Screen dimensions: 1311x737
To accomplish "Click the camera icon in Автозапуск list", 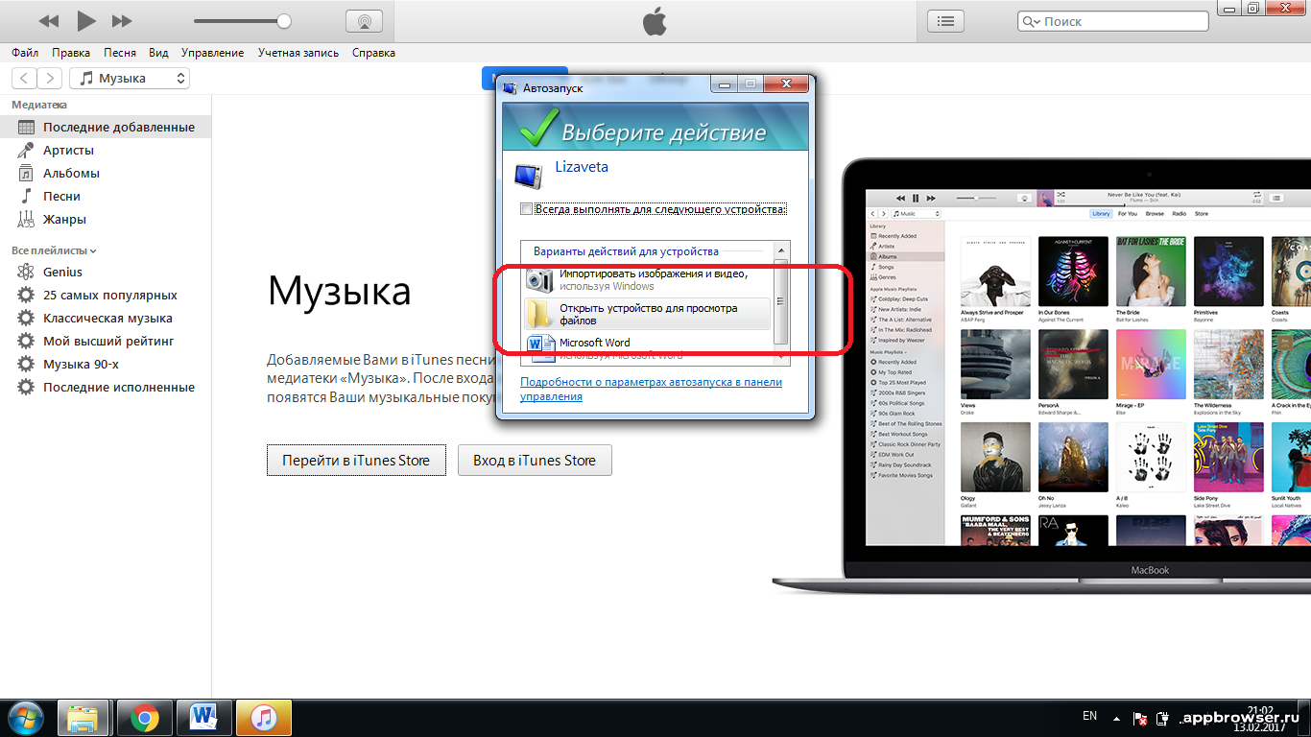I will click(540, 279).
